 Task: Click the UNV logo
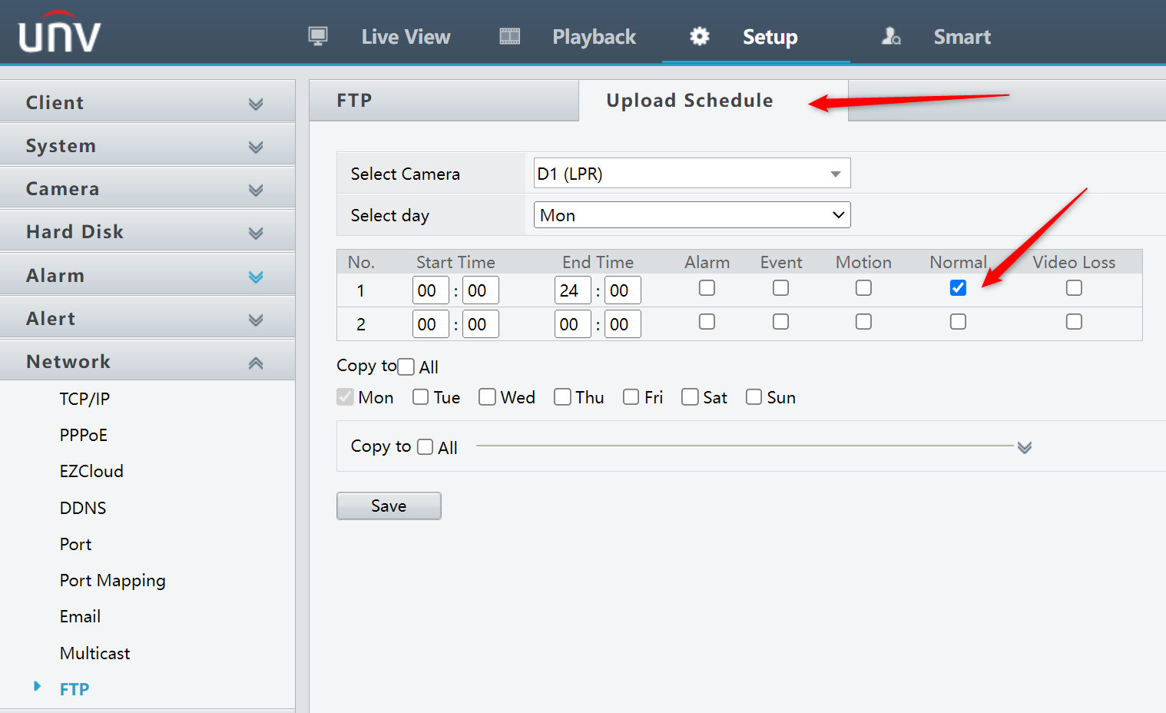point(58,32)
